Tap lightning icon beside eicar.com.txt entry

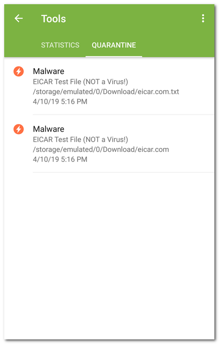coord(18,71)
